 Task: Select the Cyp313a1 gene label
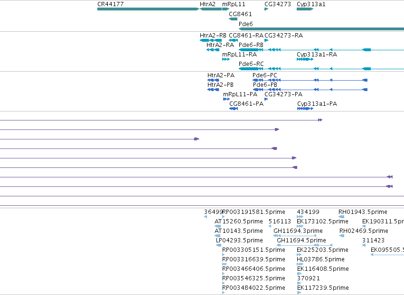311,4
